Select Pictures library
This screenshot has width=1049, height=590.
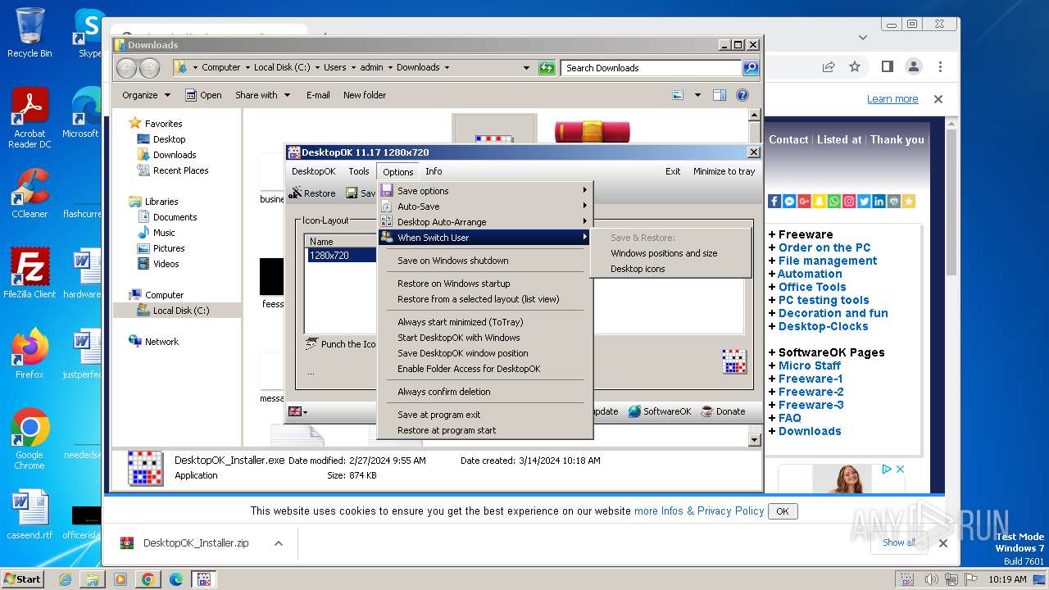pyautogui.click(x=169, y=248)
